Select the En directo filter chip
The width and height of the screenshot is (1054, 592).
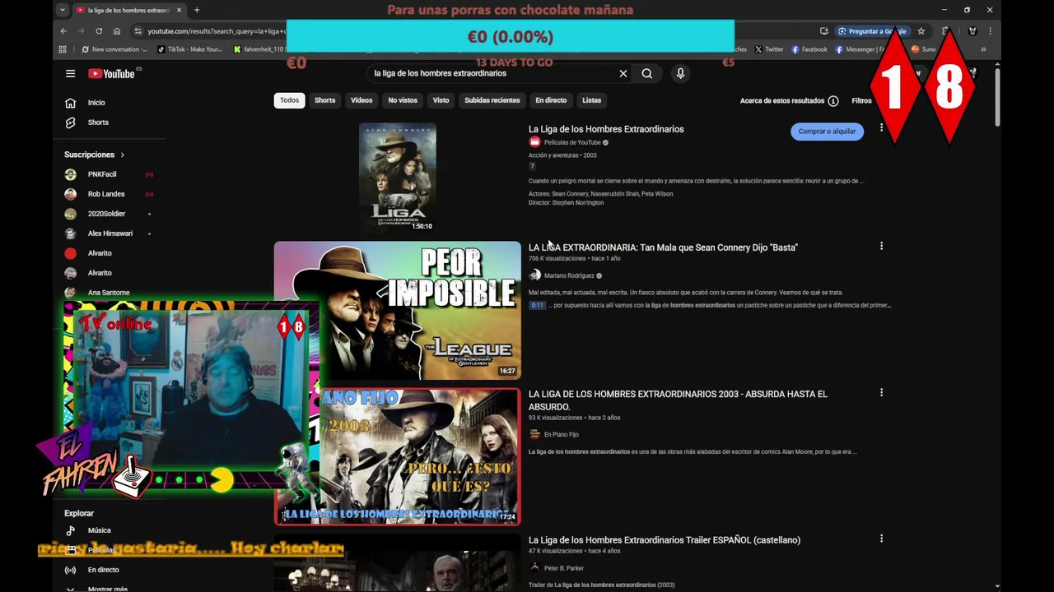(551, 100)
